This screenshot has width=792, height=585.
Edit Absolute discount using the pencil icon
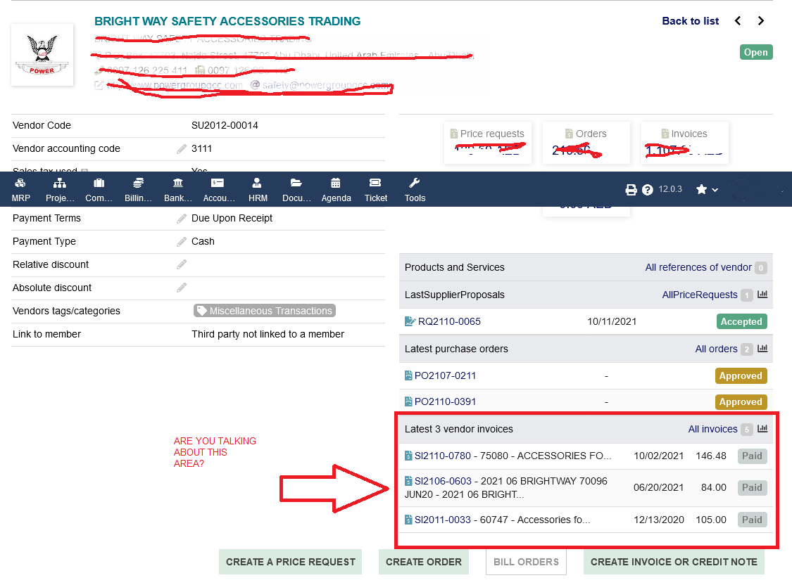182,288
